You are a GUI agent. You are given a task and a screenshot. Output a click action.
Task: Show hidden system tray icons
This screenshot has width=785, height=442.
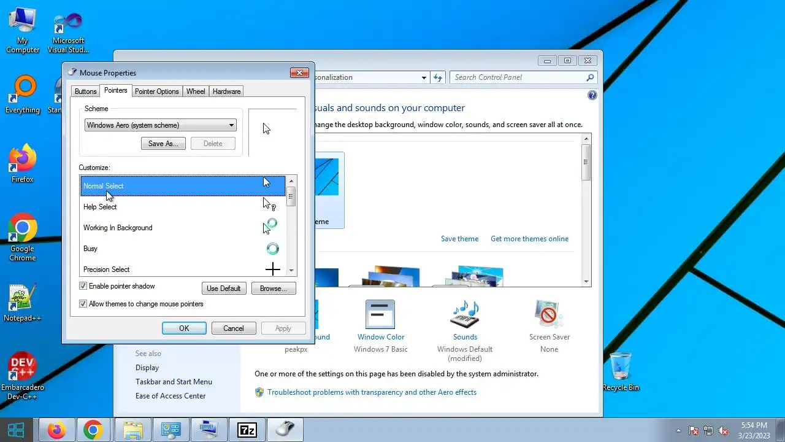678,430
